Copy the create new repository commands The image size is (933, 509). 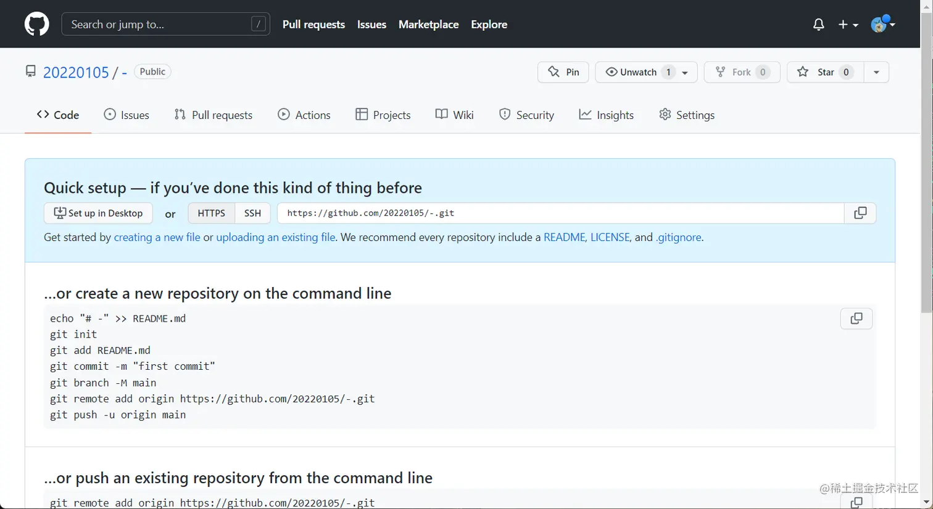point(856,319)
